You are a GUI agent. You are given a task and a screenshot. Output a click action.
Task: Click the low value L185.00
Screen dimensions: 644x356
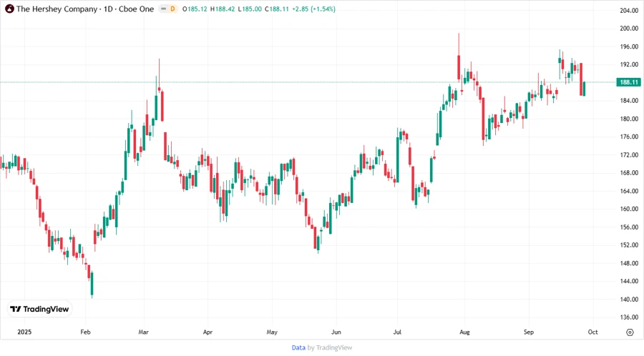point(250,9)
